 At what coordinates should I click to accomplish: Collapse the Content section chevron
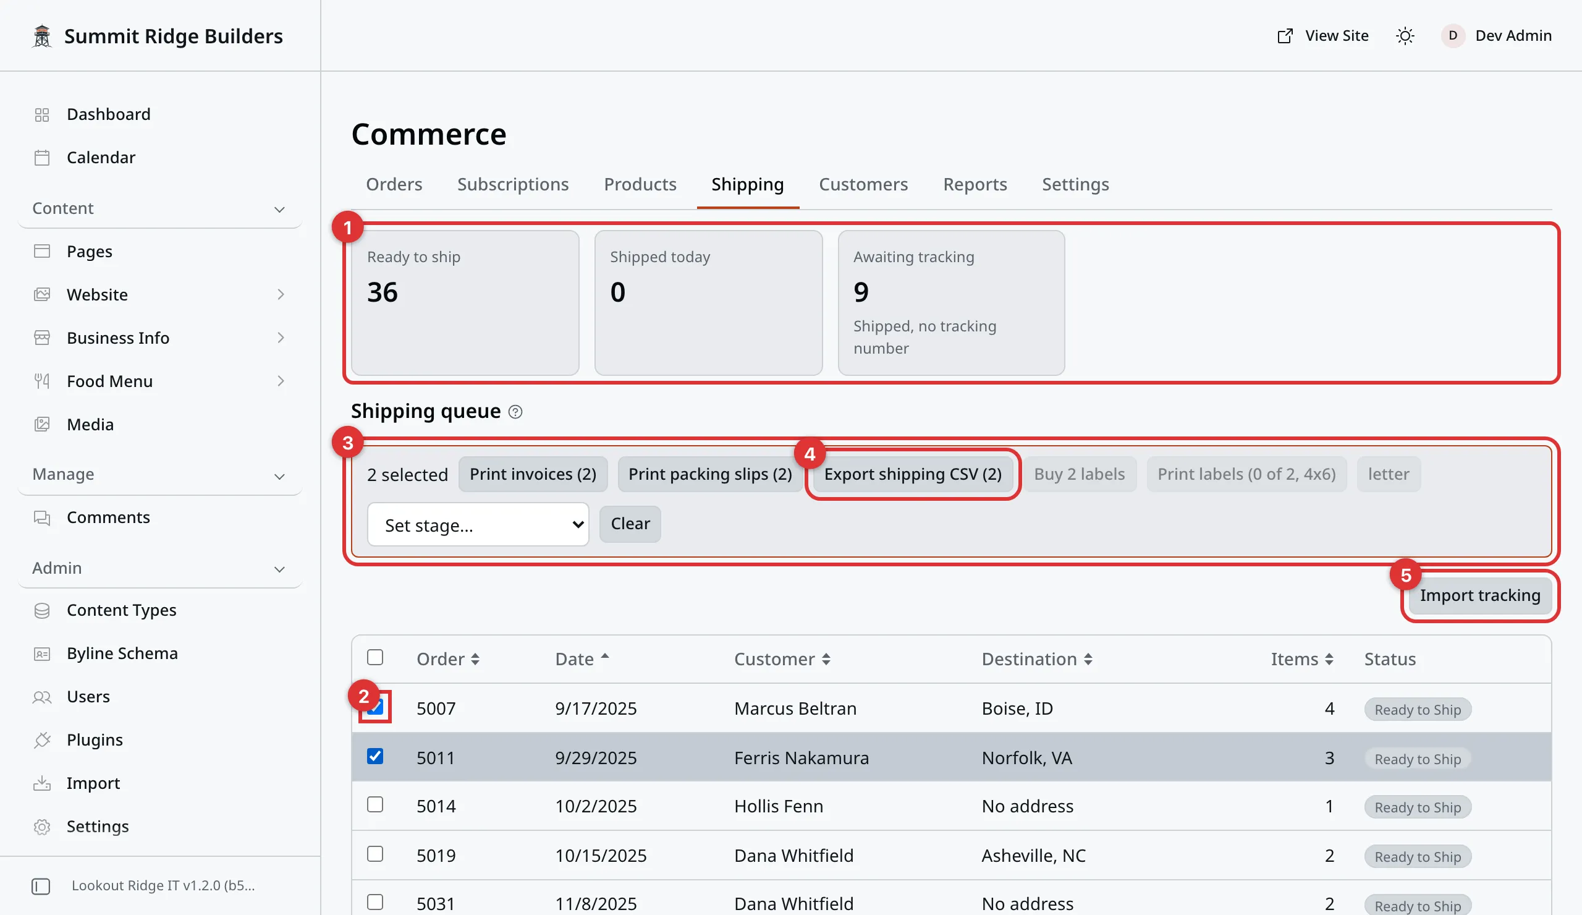point(280,209)
